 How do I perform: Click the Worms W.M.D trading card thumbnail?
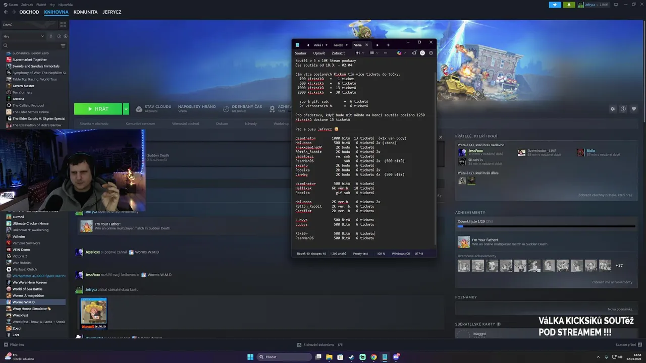click(x=94, y=313)
